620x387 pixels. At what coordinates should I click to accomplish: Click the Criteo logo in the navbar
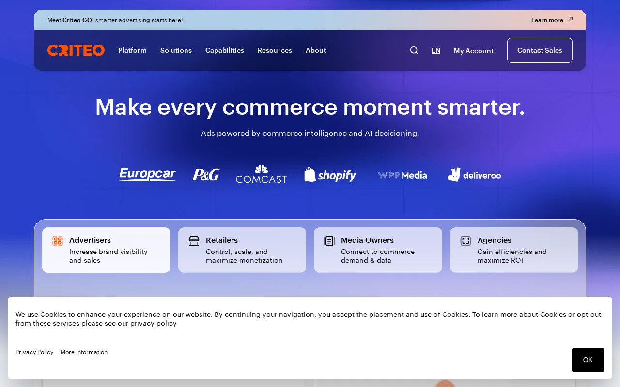pyautogui.click(x=76, y=50)
